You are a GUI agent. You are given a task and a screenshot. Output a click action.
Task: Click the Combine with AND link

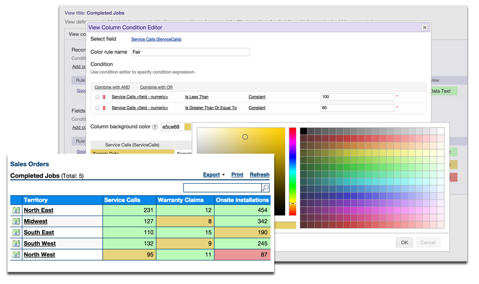point(112,87)
